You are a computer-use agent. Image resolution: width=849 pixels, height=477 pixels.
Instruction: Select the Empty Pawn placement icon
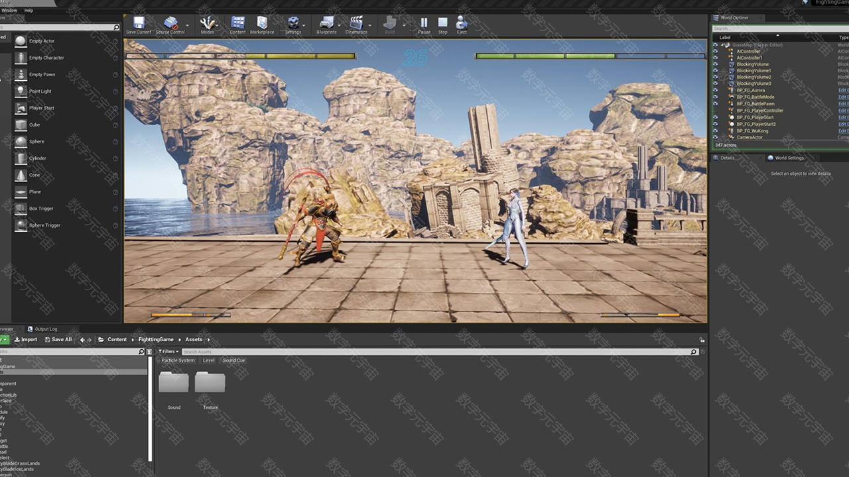(21, 74)
